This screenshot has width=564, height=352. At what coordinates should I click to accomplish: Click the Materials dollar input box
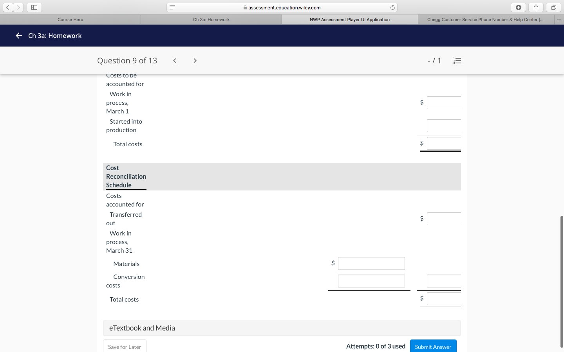pos(371,263)
